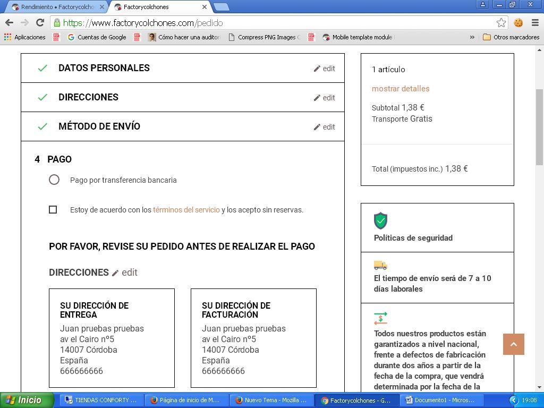Edit addresses in the order review section
Viewport: 544px width, 408px height.
point(125,273)
